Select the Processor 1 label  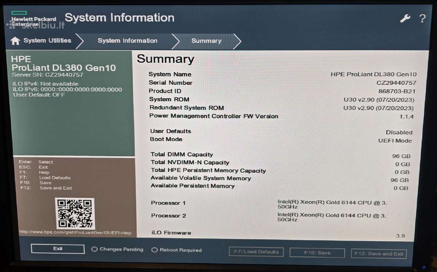coord(168,203)
